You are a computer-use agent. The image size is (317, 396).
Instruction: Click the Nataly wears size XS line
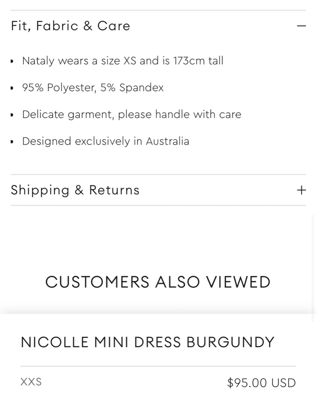pyautogui.click(x=123, y=61)
